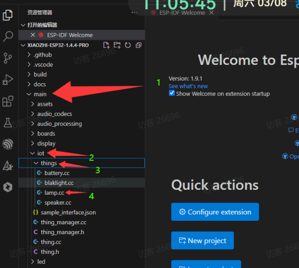Open the Explorer view in activity bar
The height and width of the screenshot is (268, 299).
(x=8, y=15)
